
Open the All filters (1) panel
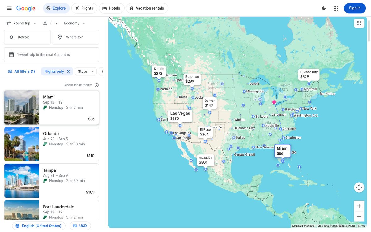pos(21,71)
